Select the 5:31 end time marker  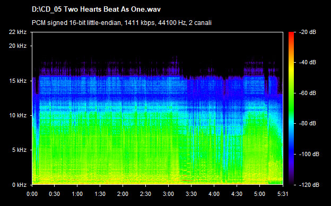pyautogui.click(x=283, y=194)
